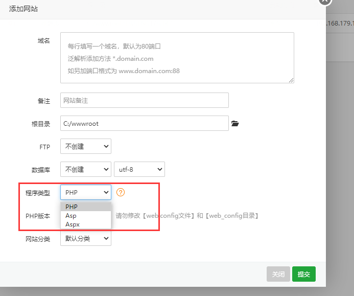Grab the domain textarea resize handle

tap(291, 80)
